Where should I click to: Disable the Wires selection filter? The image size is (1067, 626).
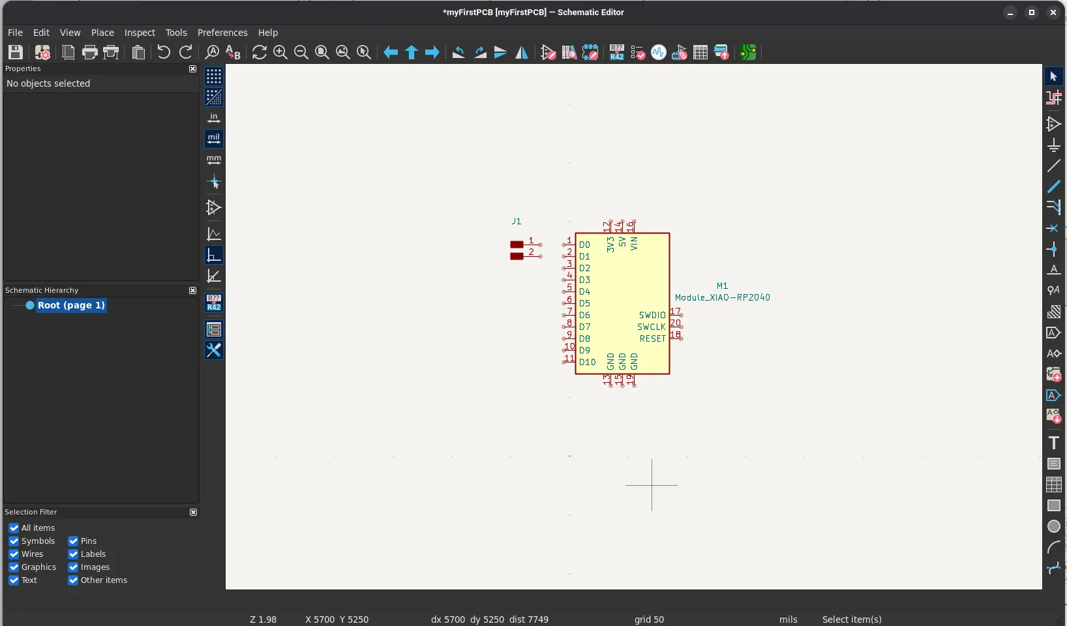tap(14, 554)
